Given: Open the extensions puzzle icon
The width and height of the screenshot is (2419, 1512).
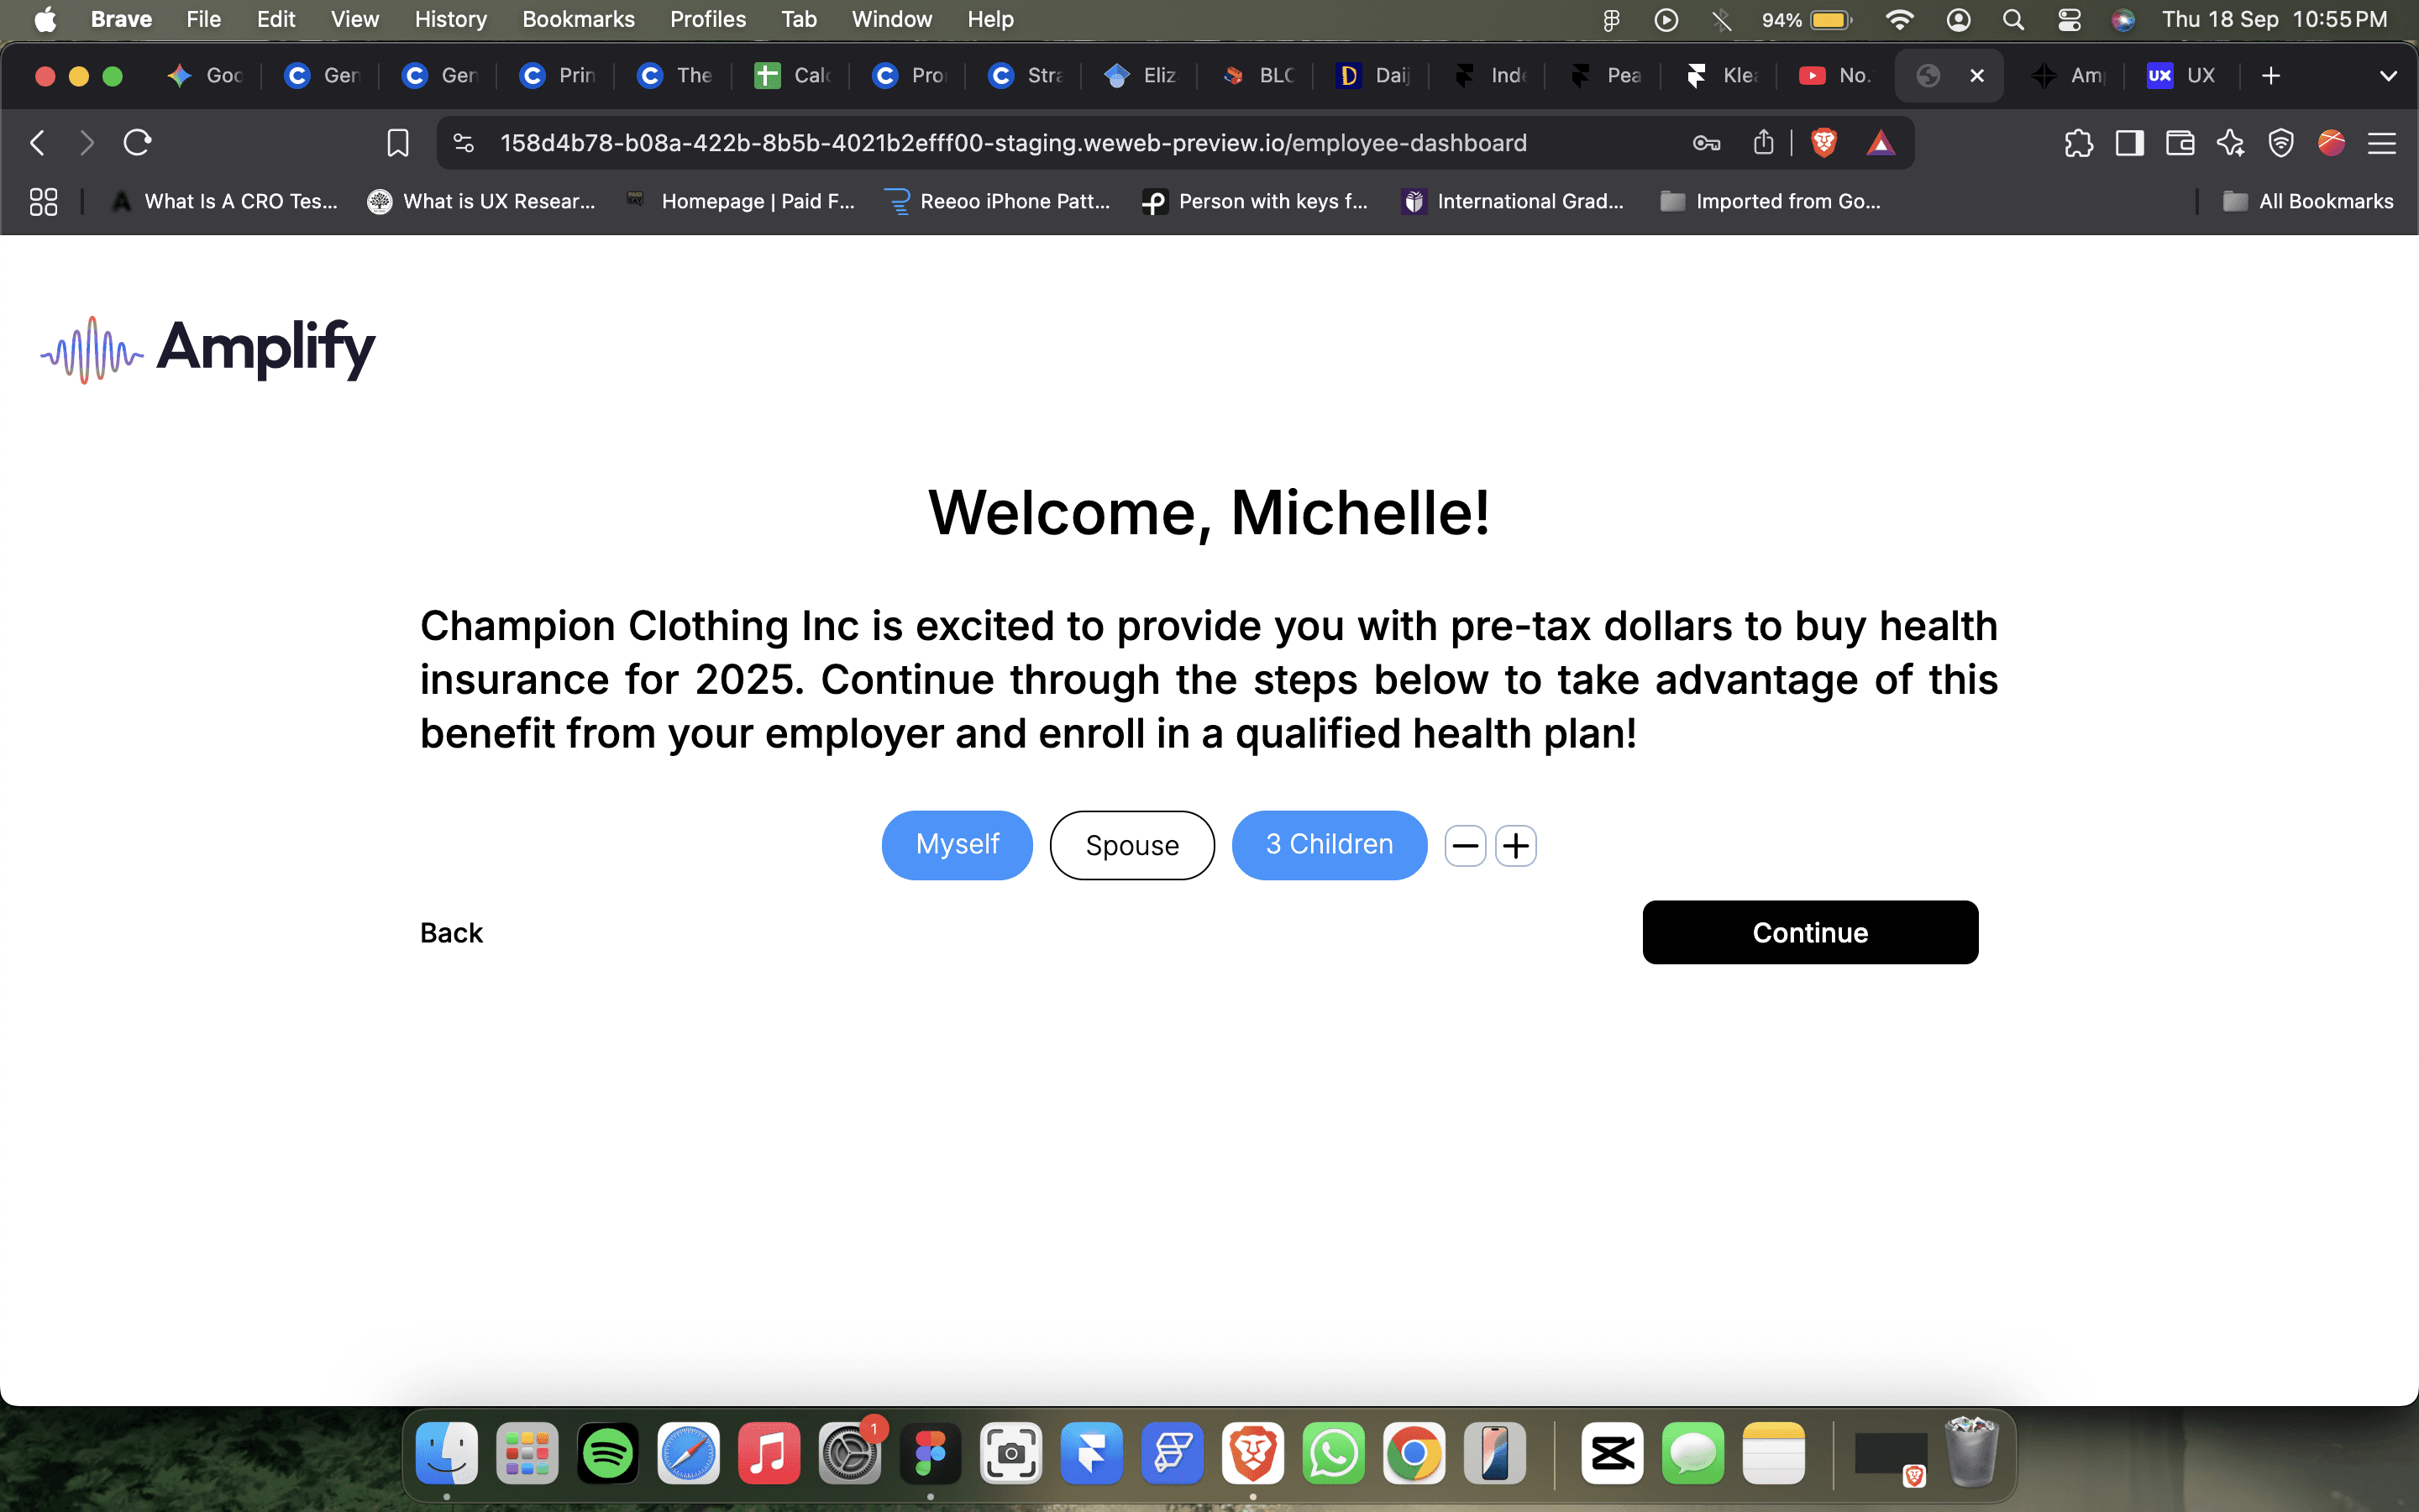Looking at the screenshot, I should point(2078,143).
